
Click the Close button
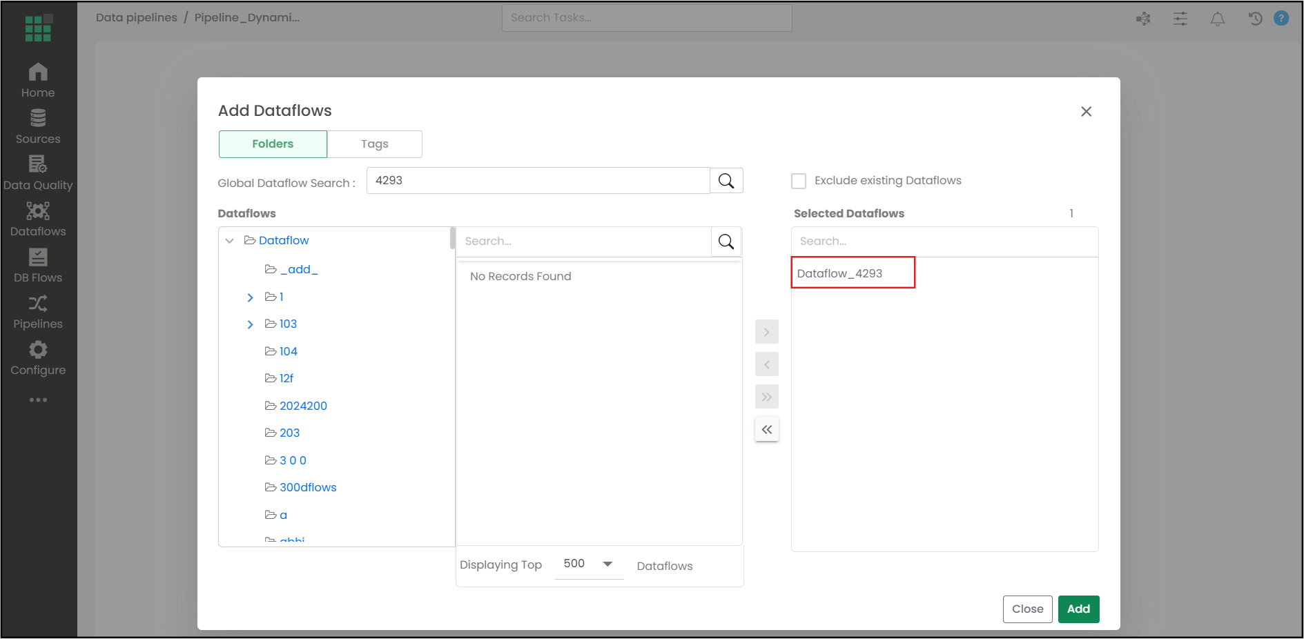1027,609
